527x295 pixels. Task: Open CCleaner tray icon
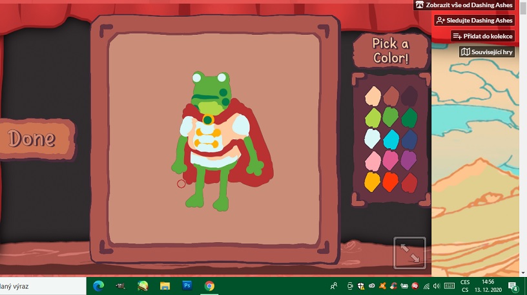coord(393,286)
